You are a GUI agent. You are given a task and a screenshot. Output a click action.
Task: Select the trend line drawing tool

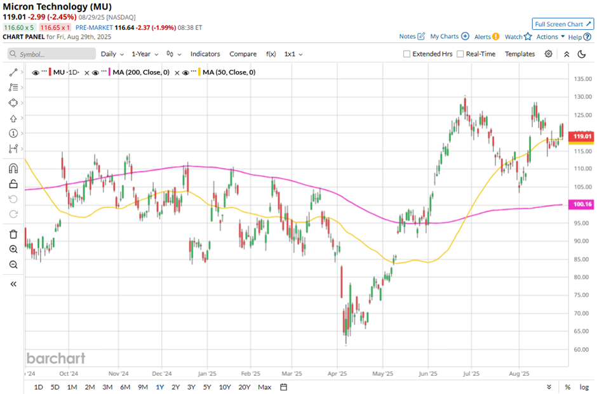[x=13, y=72]
